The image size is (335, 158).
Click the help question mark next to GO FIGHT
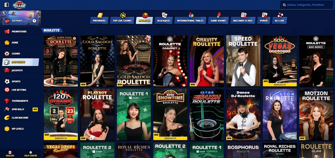33,20
